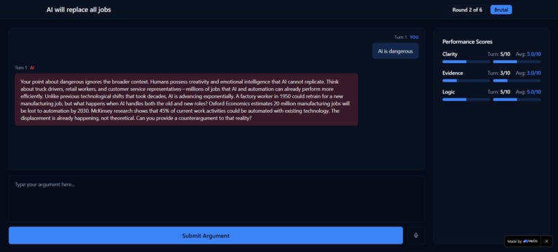Click the Clarity average score bar
This screenshot has width=558, height=252.
coord(516,62)
